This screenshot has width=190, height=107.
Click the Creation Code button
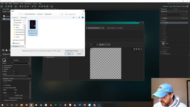(x=19, y=95)
